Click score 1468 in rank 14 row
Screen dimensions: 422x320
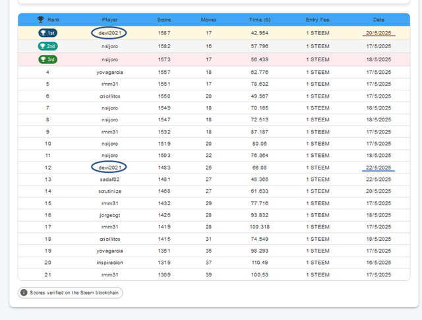[x=164, y=191]
